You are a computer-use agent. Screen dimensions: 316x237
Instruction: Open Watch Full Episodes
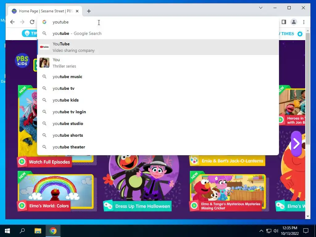tap(44, 162)
